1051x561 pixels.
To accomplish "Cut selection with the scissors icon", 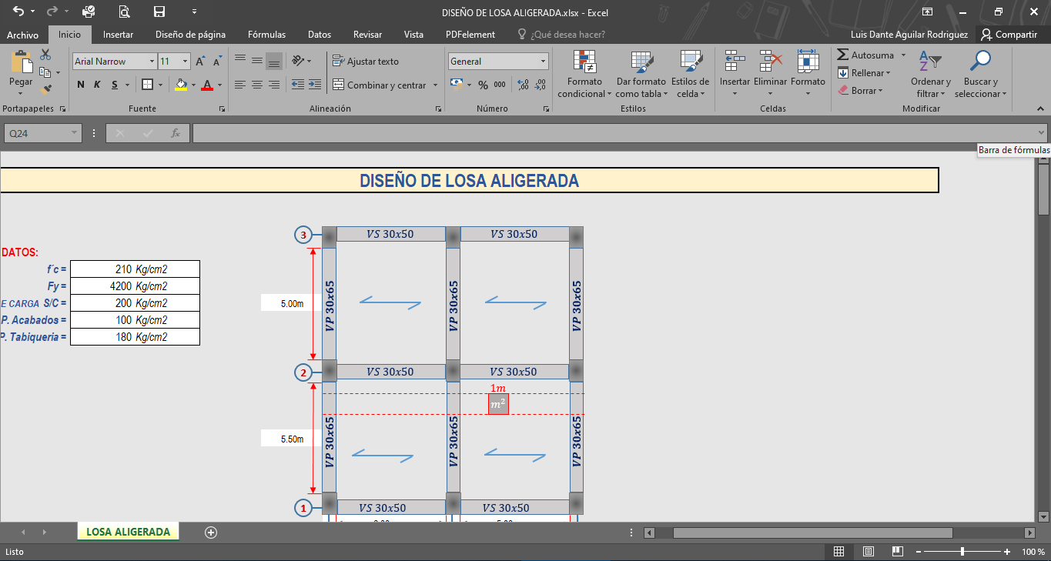I will [45, 55].
